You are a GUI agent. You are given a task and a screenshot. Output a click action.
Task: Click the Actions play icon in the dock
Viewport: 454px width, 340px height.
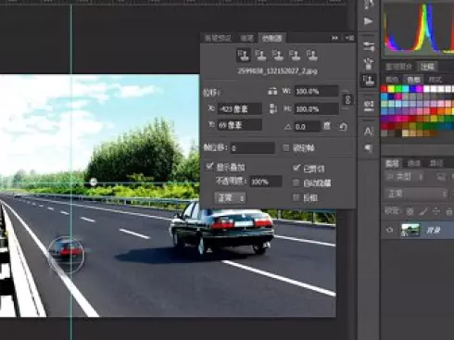coord(368,21)
